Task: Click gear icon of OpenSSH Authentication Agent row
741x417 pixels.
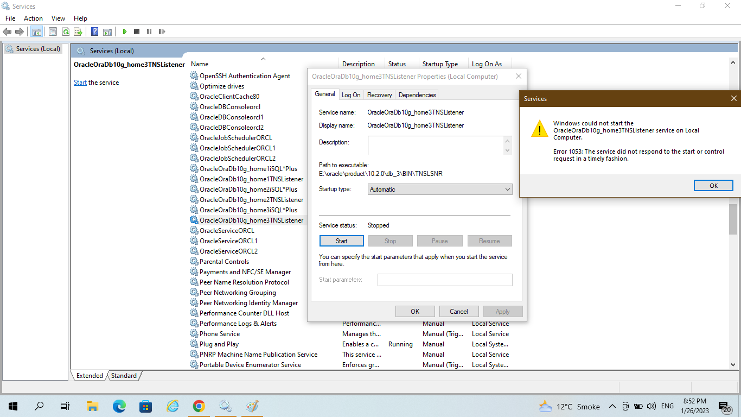Action: pos(194,76)
